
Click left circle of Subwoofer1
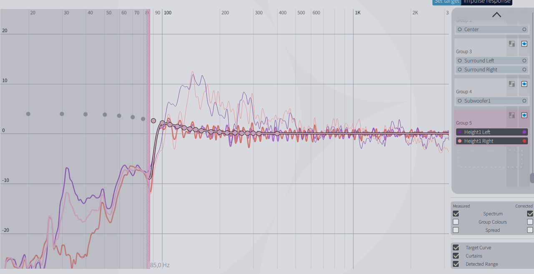pyautogui.click(x=460, y=101)
